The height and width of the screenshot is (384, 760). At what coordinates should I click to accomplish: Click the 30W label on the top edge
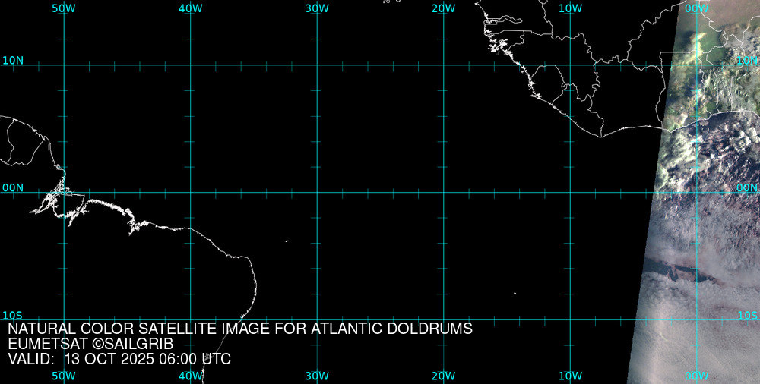click(x=317, y=8)
